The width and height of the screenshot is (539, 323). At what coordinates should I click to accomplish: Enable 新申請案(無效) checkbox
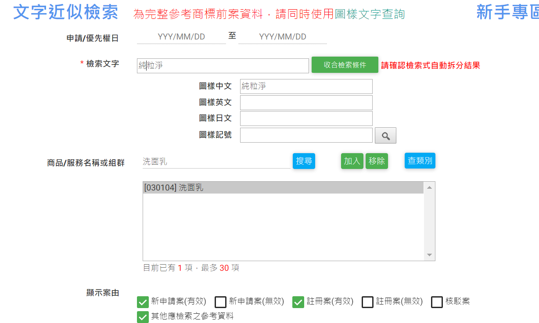coord(220,302)
